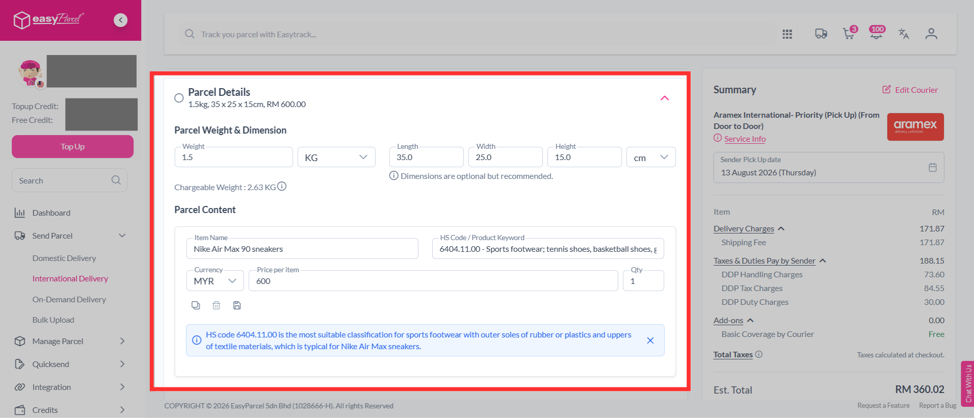Viewport: 974px width, 418px height.
Task: Open the Service Info link
Action: pos(745,139)
